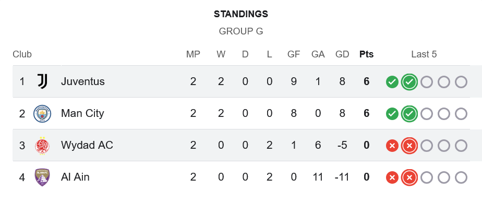Click Al Ain's highlighted latest loss icon
Screen dimensions: 482x202
[x=409, y=177]
